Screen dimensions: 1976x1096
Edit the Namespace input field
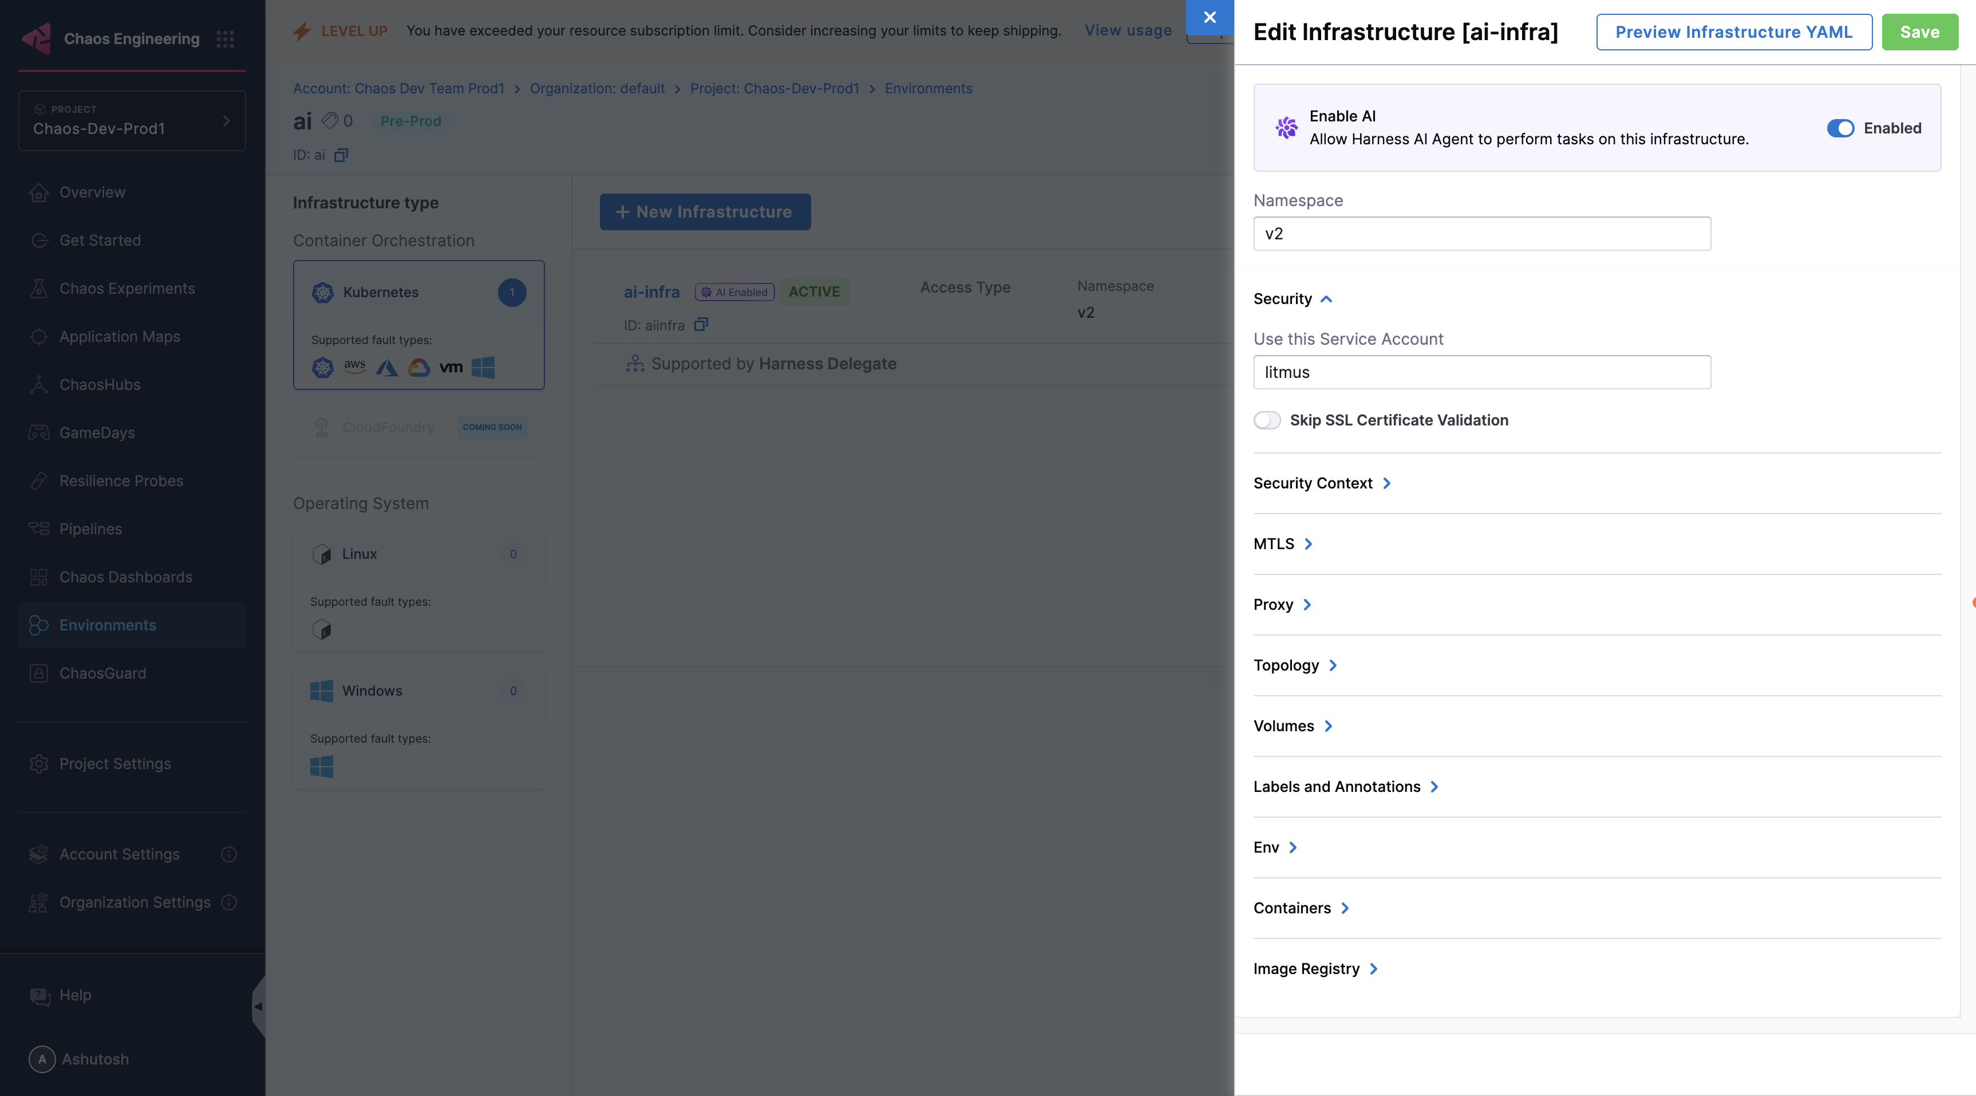(x=1481, y=233)
